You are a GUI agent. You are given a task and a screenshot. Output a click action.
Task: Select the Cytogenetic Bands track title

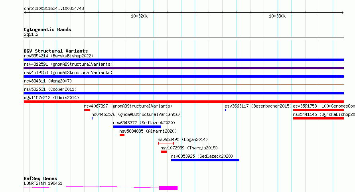[x=47, y=29]
